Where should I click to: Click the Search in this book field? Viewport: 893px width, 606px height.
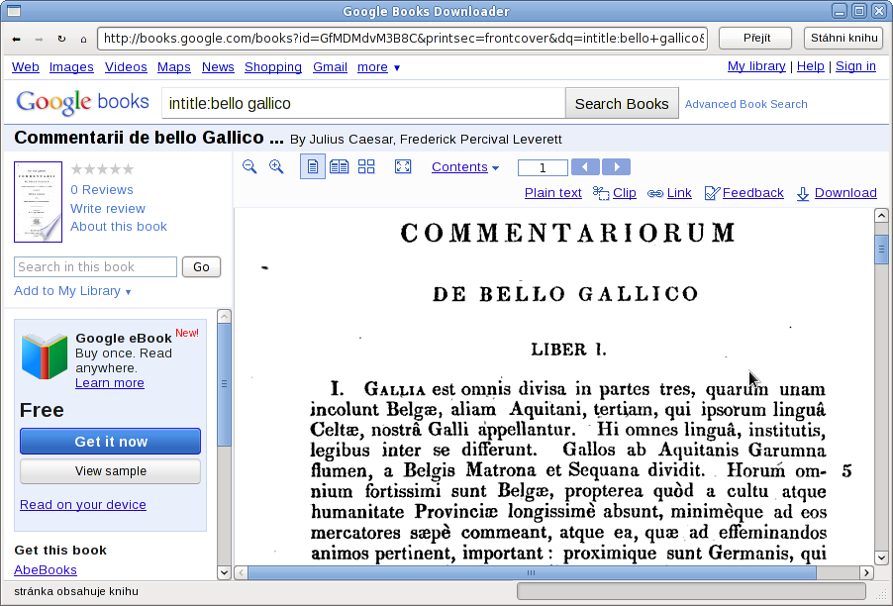tap(96, 267)
